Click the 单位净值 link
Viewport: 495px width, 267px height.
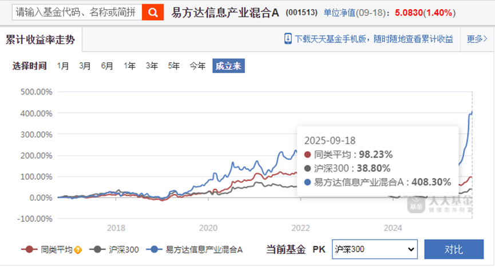coord(339,13)
